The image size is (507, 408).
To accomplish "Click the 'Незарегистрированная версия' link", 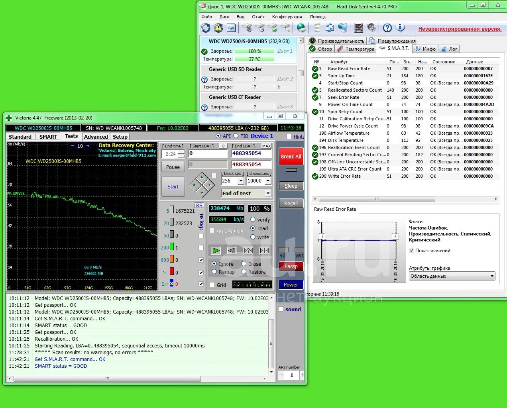I will [x=460, y=29].
